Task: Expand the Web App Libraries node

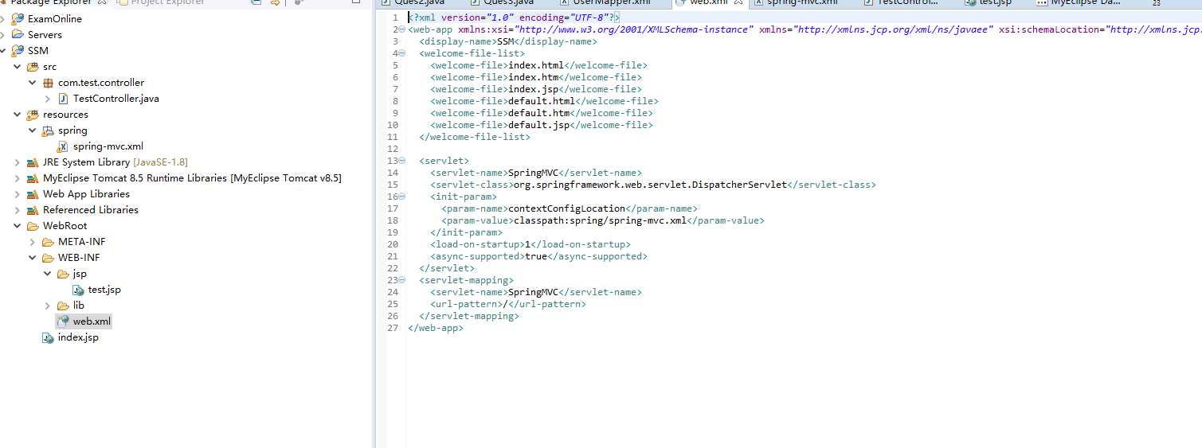Action: 18,193
